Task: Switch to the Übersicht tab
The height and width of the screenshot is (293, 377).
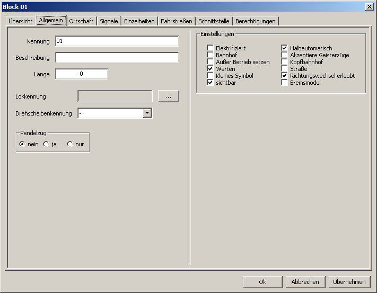Action: pyautogui.click(x=21, y=21)
